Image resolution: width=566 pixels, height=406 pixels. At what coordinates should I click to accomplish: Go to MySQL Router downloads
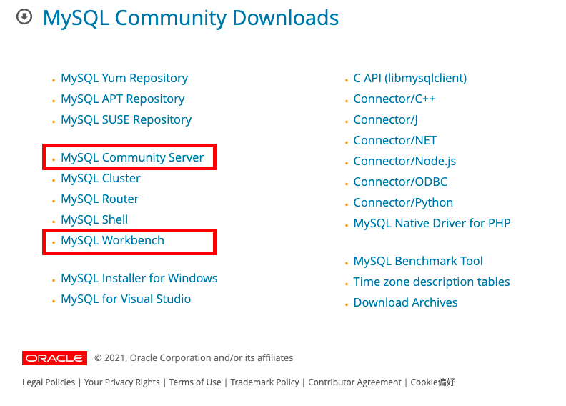(x=99, y=199)
